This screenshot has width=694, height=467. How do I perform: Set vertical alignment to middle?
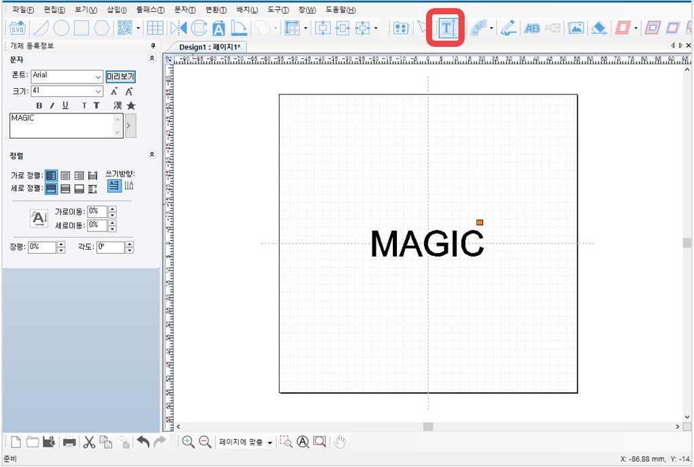(x=65, y=189)
